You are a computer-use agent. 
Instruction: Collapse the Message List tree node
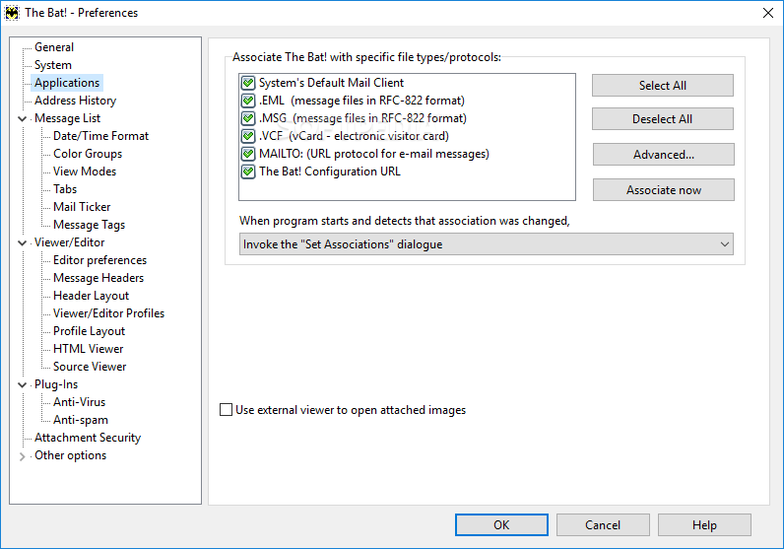(x=22, y=118)
